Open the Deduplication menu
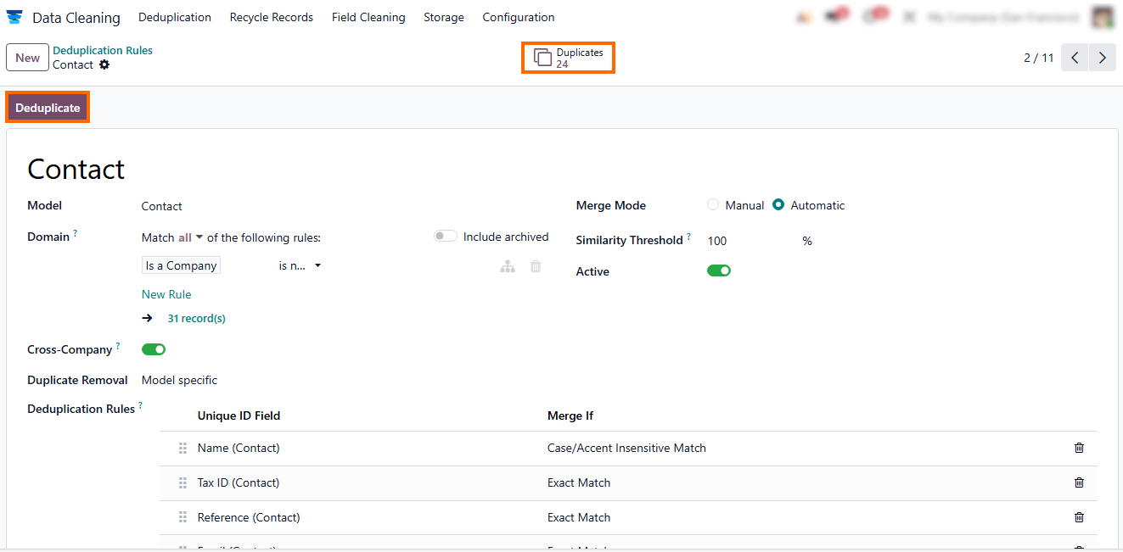The width and height of the screenshot is (1123, 552). 175,17
